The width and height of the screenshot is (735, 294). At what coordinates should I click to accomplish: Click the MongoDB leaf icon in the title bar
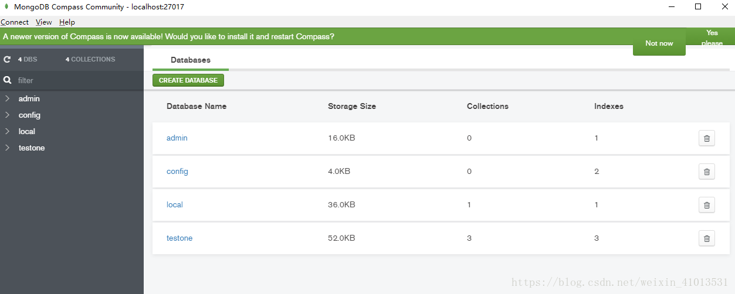click(6, 6)
